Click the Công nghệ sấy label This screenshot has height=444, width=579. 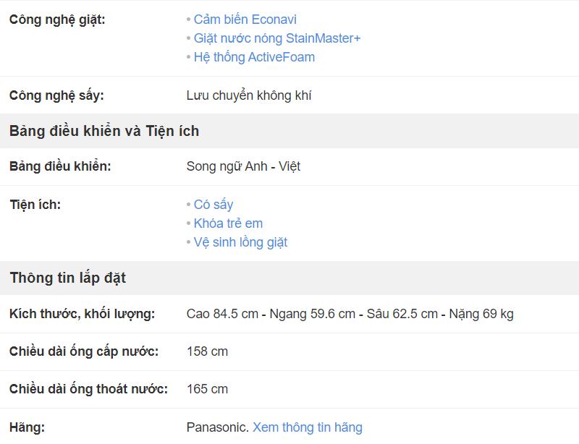pos(56,95)
